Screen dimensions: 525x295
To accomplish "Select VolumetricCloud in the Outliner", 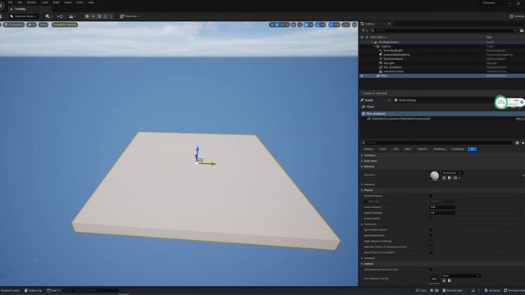I will (394, 71).
